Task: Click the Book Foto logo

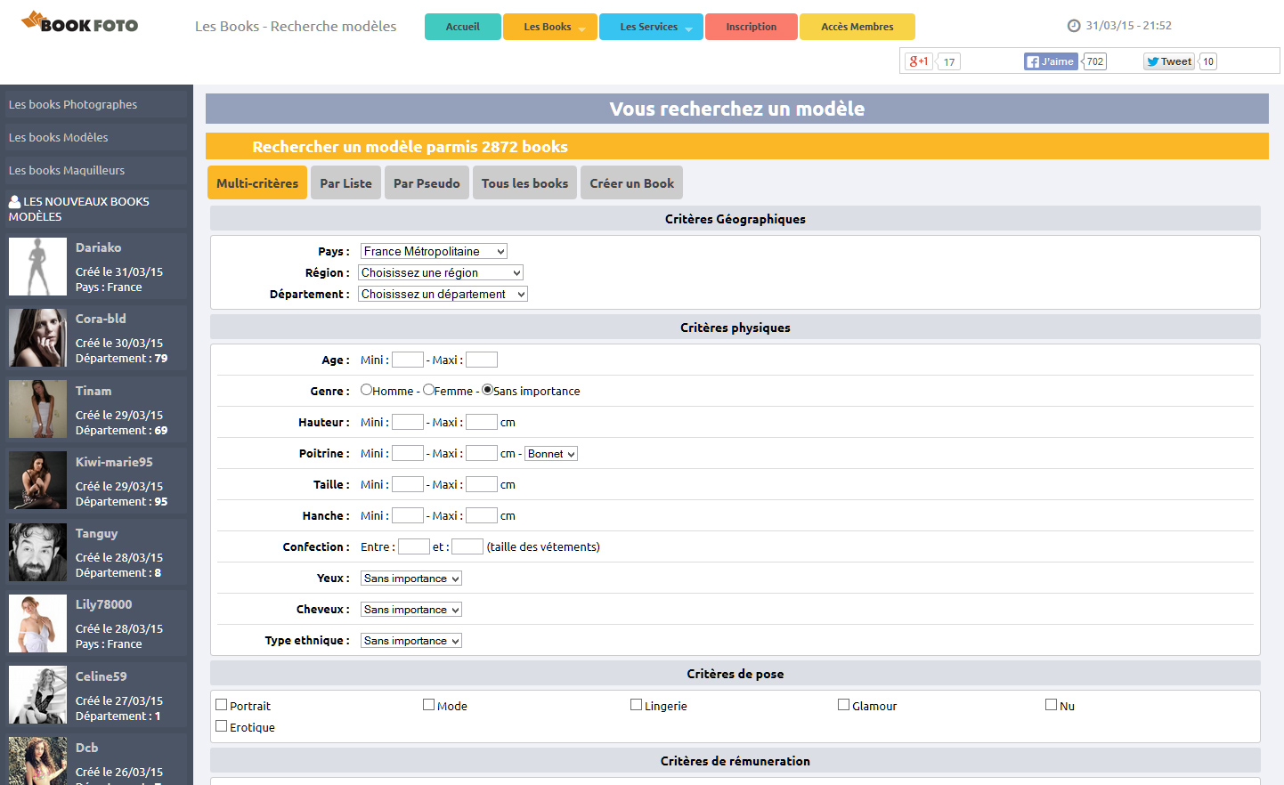Action: (x=79, y=22)
